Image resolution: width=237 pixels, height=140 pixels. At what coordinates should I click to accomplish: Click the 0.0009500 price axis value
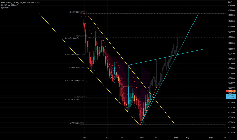click(231, 103)
